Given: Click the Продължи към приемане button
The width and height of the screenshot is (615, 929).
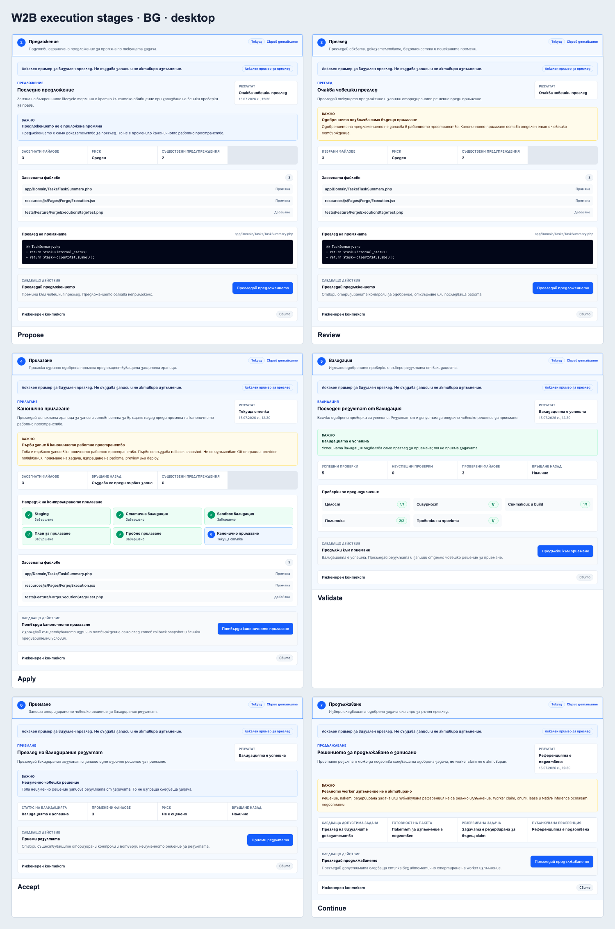Looking at the screenshot, I should [565, 551].
